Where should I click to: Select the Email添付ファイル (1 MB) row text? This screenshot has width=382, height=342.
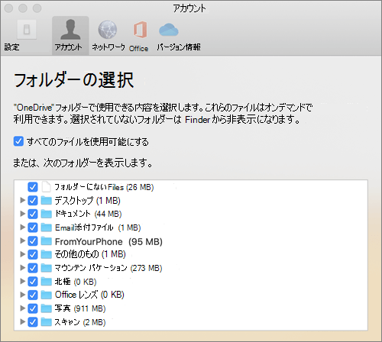(98, 227)
